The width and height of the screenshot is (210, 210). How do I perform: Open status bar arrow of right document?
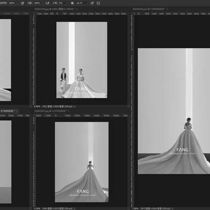coord(172,208)
